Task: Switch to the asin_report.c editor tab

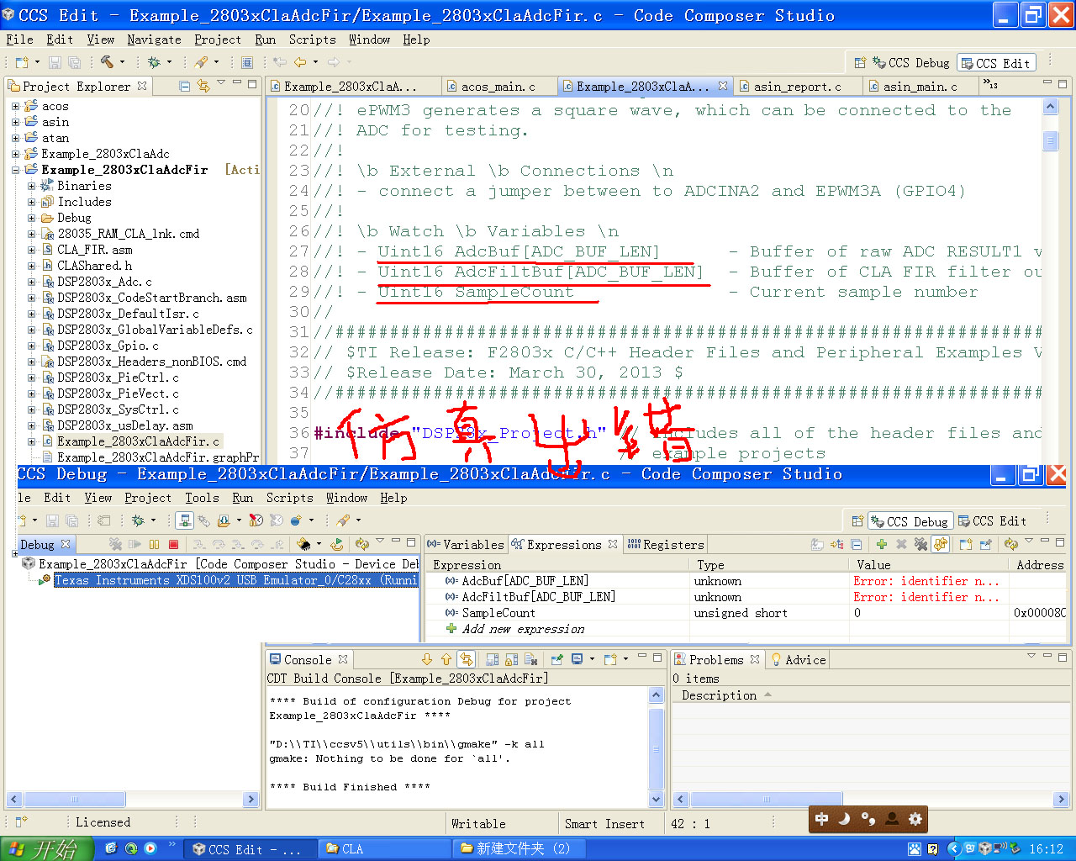Action: (x=797, y=86)
